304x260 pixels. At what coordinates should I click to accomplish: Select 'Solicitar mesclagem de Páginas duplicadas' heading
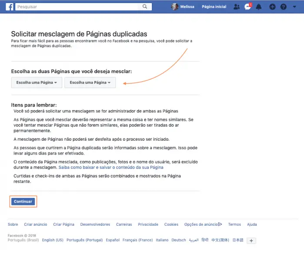pyautogui.click(x=79, y=34)
